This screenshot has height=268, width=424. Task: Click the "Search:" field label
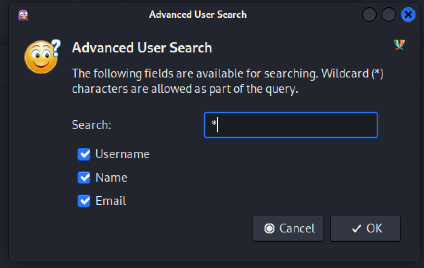[91, 125]
